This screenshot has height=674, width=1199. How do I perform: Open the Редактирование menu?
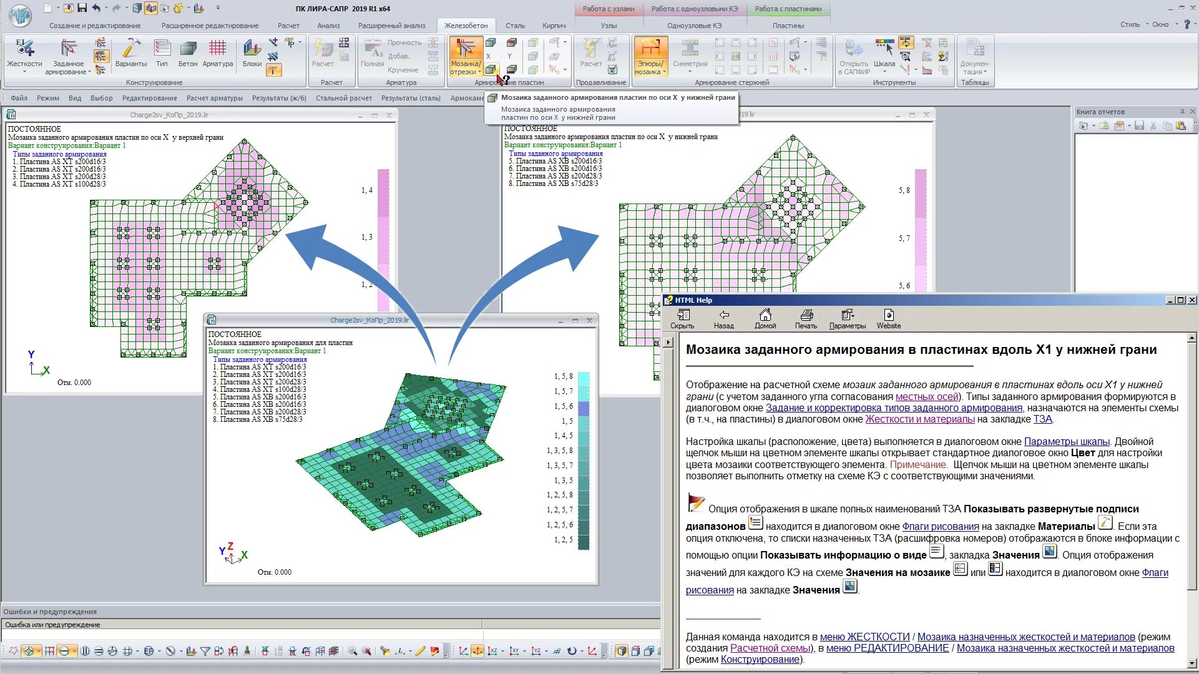click(x=149, y=98)
